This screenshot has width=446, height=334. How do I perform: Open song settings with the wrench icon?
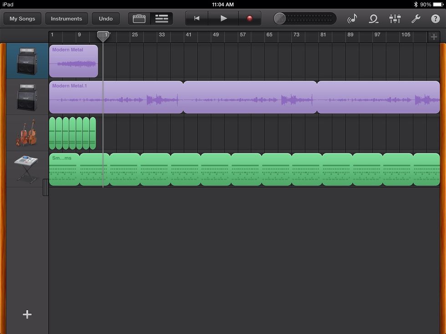click(x=416, y=19)
